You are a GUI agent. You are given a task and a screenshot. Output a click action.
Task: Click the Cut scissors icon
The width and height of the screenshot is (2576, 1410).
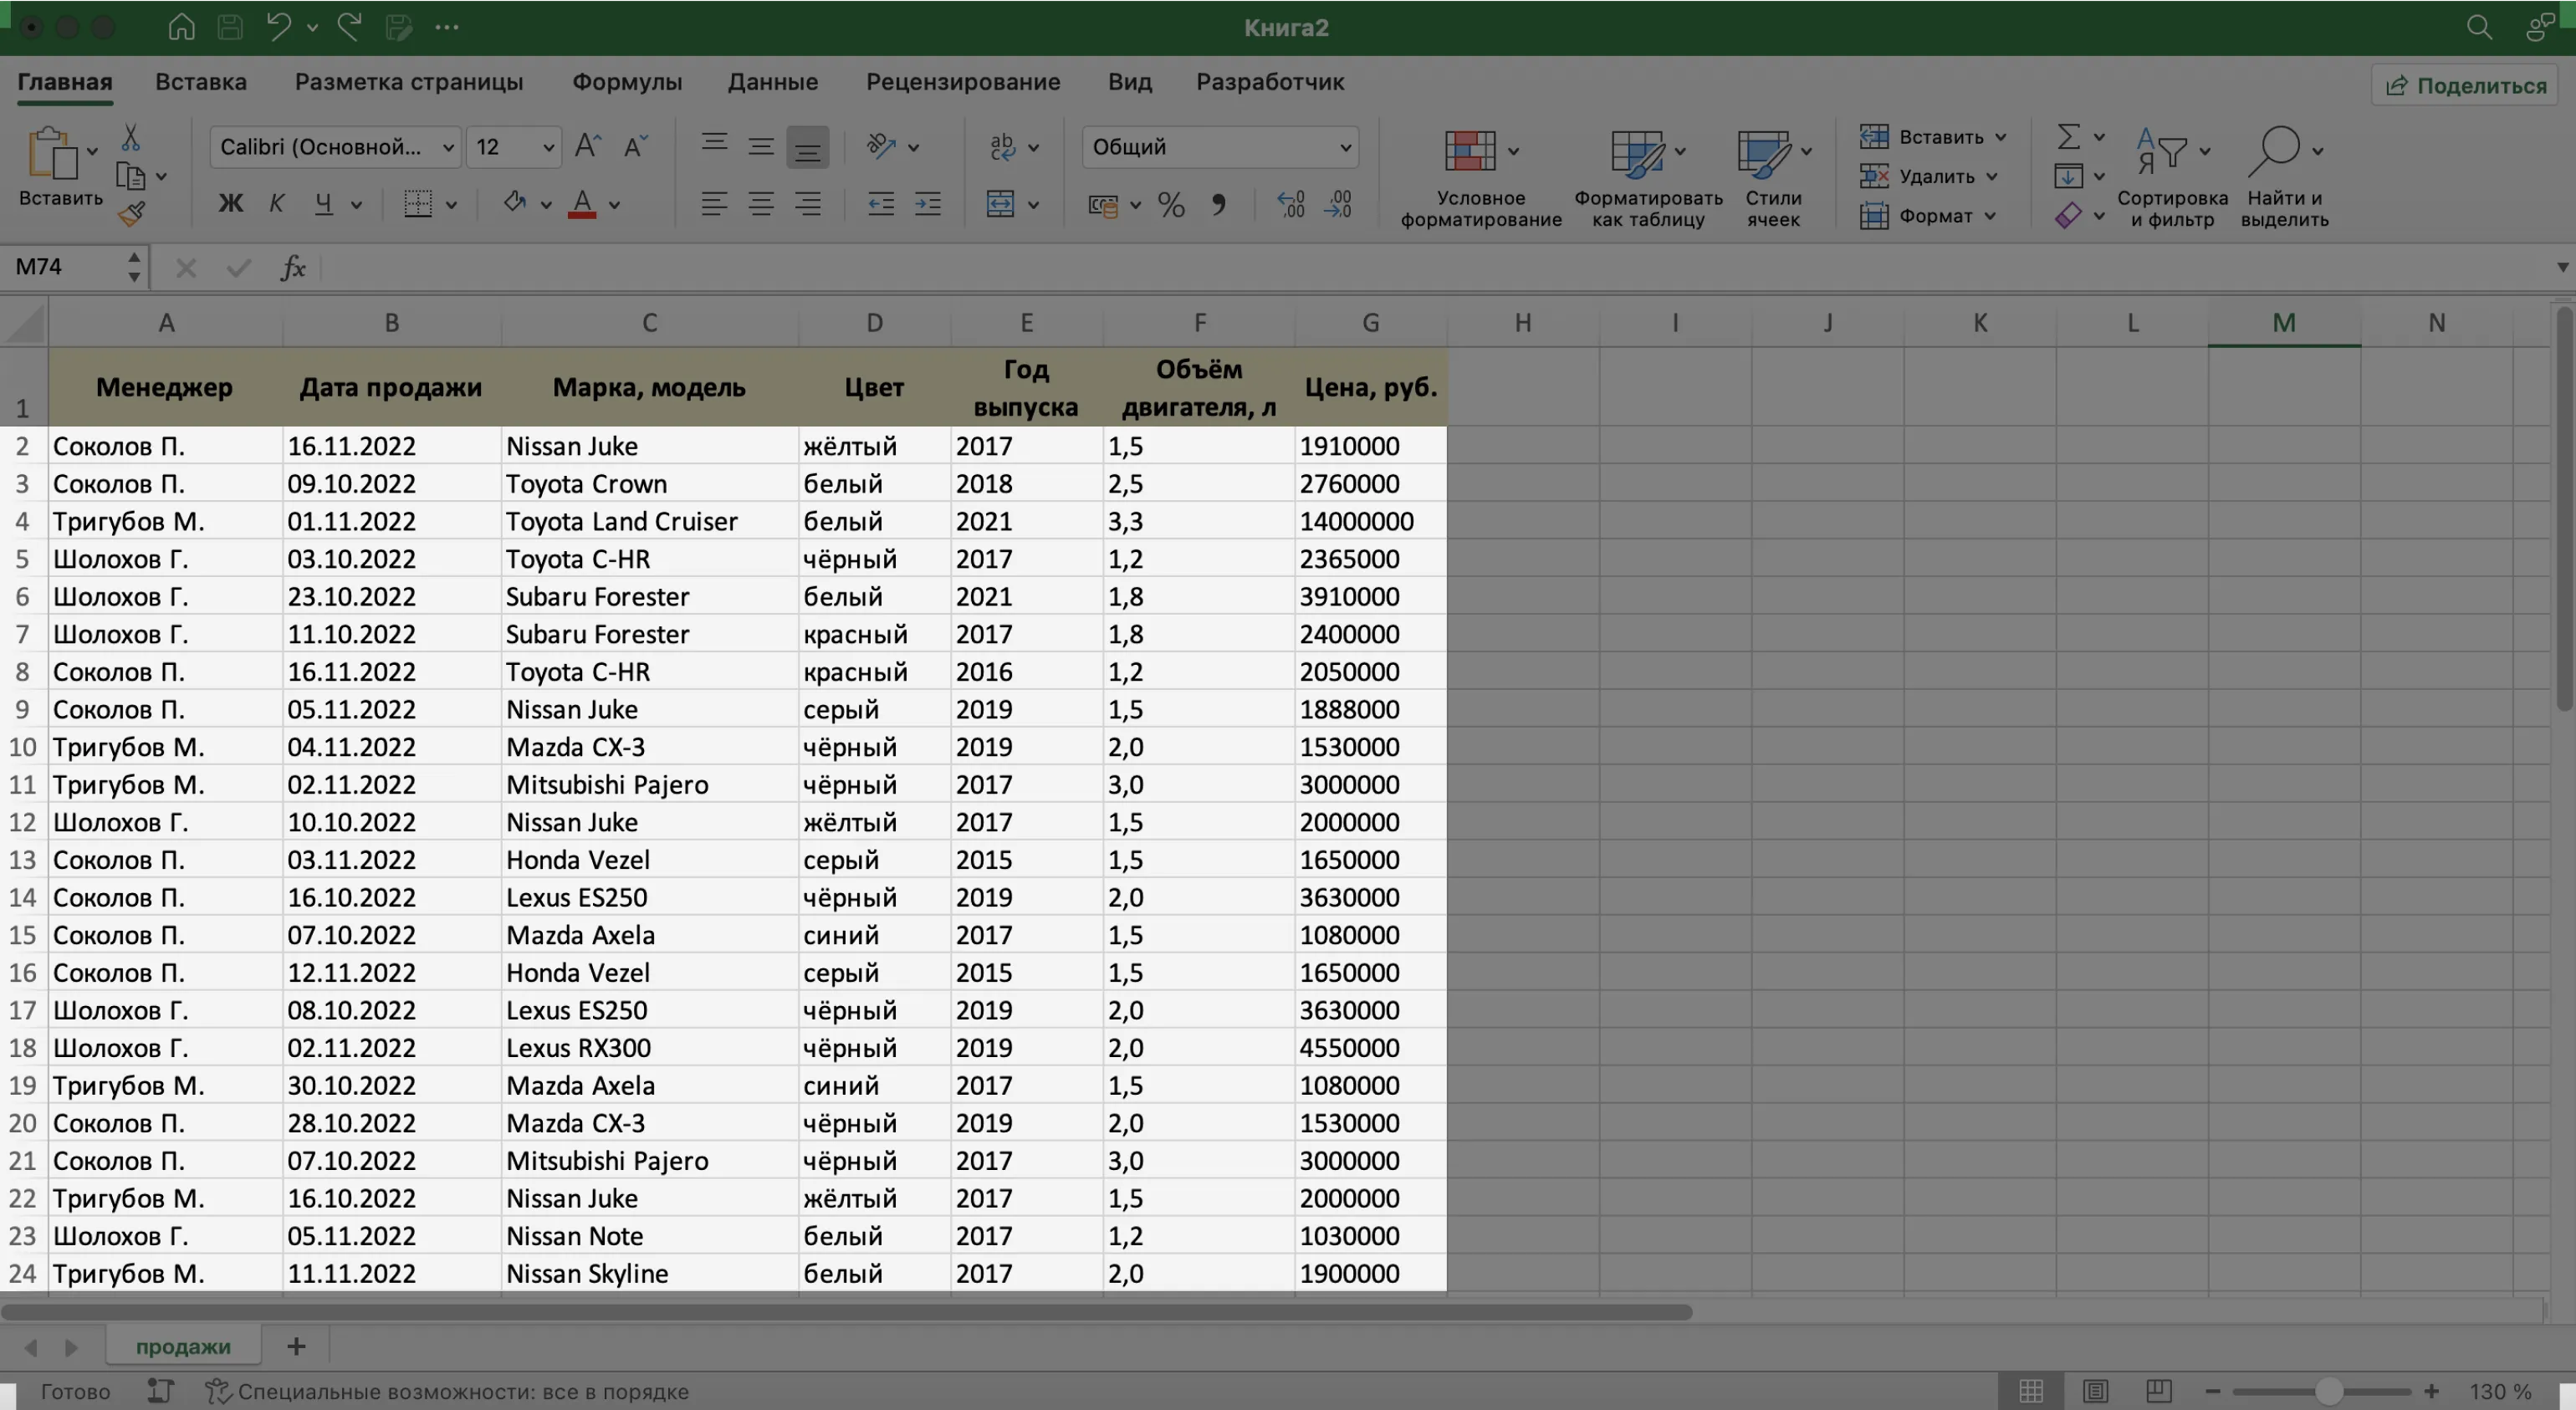coord(130,137)
